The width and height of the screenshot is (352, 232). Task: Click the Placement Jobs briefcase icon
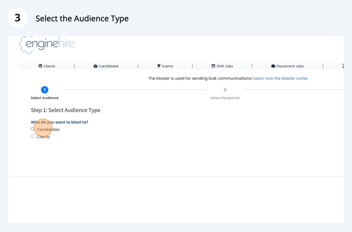273,66
